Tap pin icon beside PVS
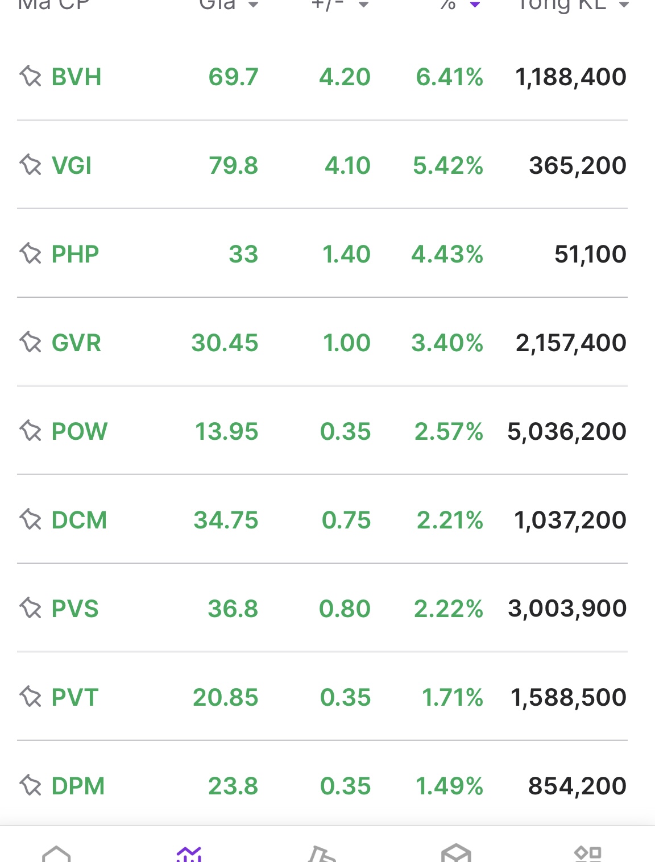 [31, 608]
